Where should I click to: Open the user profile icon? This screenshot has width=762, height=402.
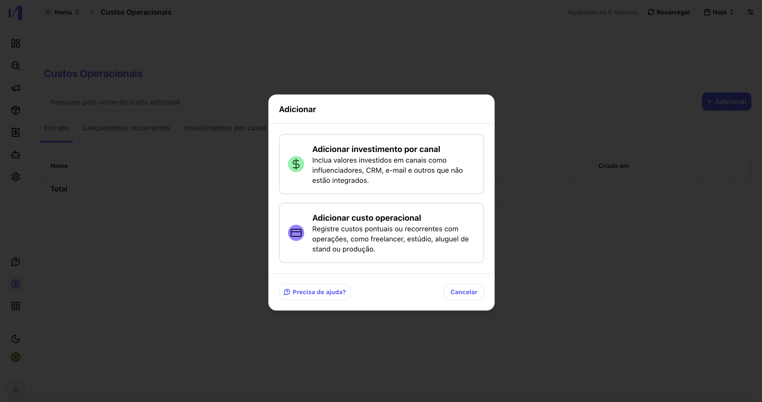pyautogui.click(x=16, y=390)
